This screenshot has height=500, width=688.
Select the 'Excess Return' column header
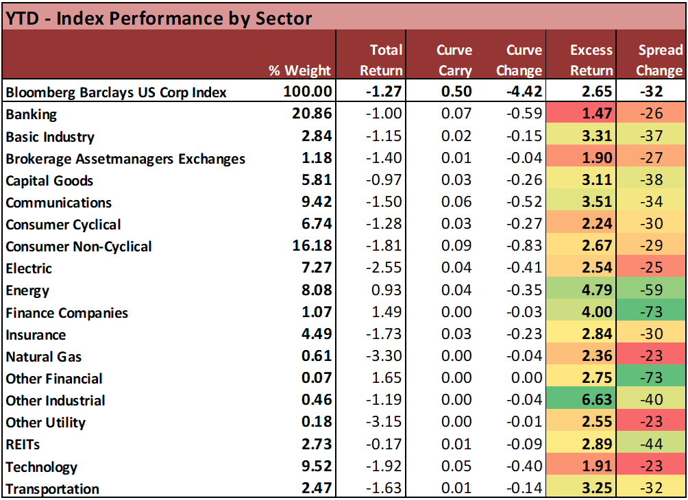tap(591, 60)
